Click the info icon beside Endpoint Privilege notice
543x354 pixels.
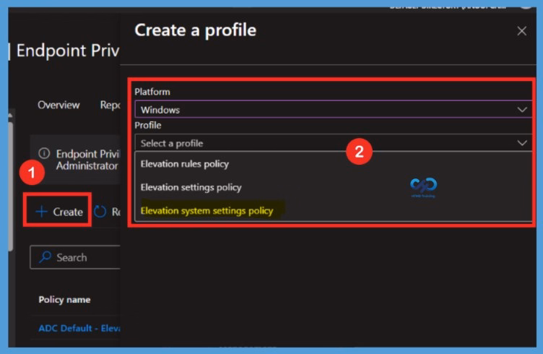pyautogui.click(x=44, y=153)
